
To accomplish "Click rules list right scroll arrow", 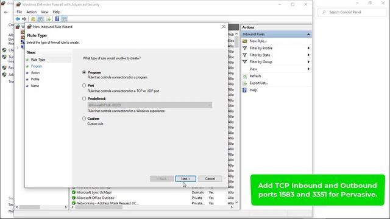I will (232, 207).
